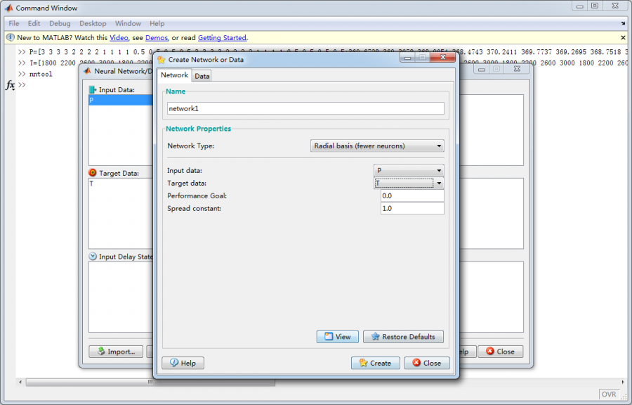Click the OVR status bar indicator

(609, 394)
